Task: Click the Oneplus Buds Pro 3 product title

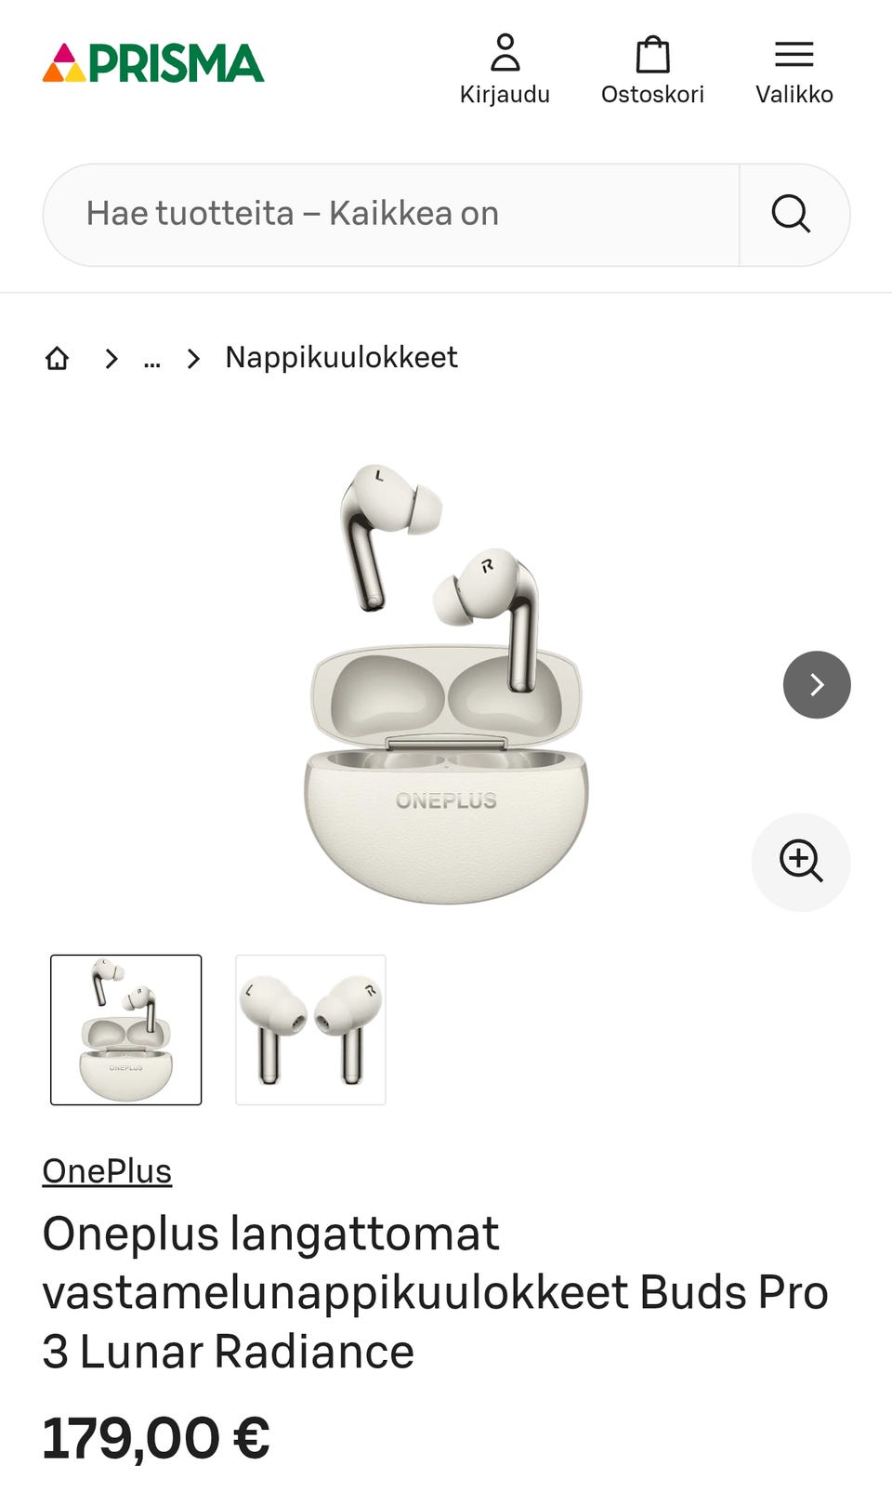Action: [435, 1292]
